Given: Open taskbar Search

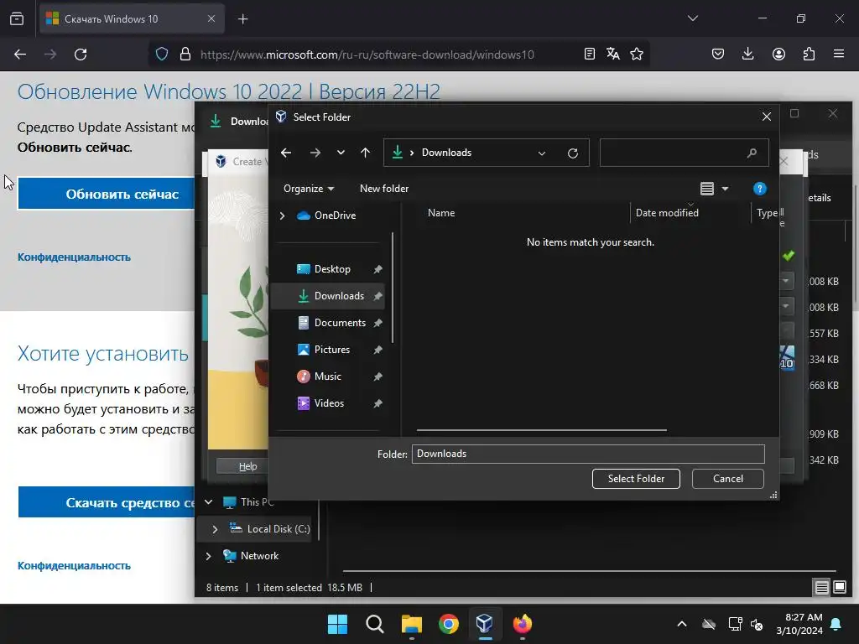Looking at the screenshot, I should pos(375,624).
